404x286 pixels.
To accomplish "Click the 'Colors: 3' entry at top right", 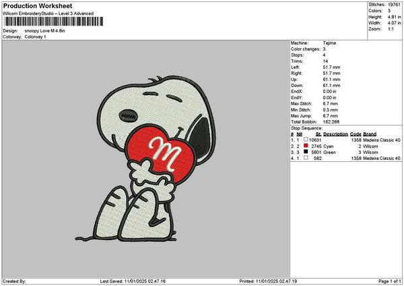I will [379, 11].
